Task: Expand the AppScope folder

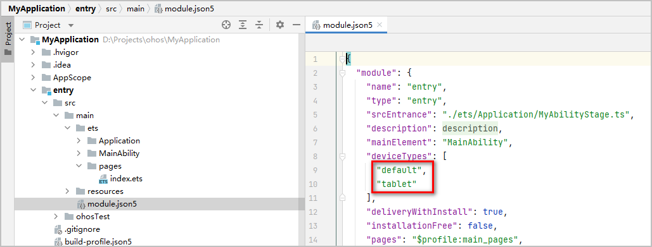Action: pyautogui.click(x=33, y=78)
